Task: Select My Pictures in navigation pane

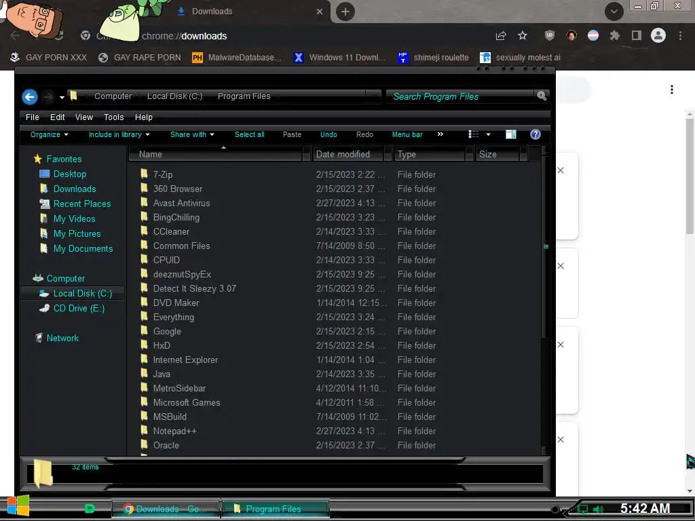Action: click(x=77, y=233)
